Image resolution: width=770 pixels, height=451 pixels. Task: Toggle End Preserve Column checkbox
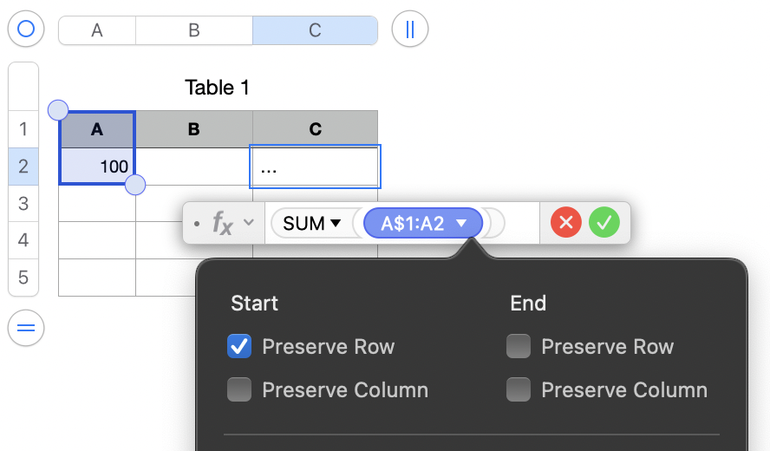pyautogui.click(x=519, y=390)
